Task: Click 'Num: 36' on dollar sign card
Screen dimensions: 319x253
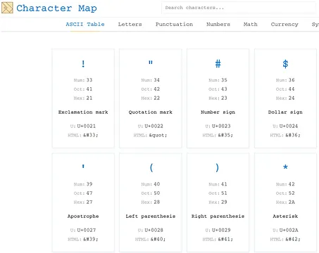Action: tap(285, 80)
